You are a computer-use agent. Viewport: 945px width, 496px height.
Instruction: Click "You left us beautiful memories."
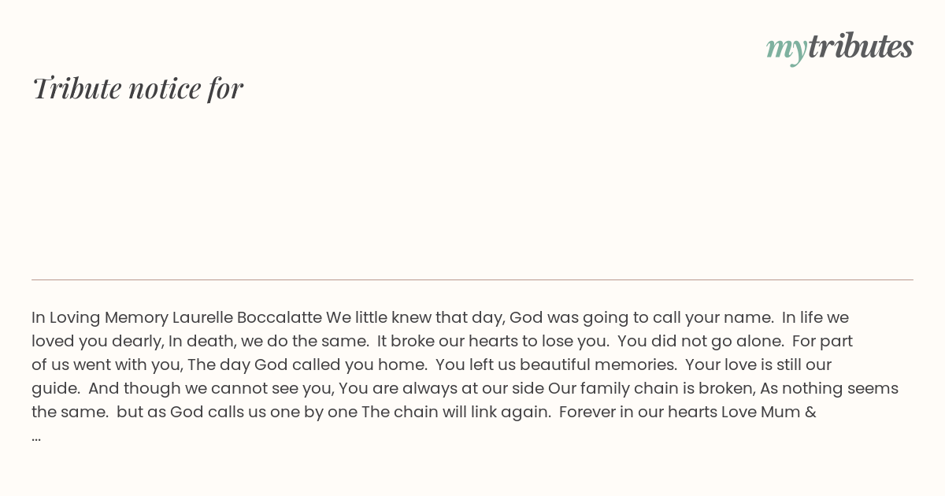click(x=557, y=365)
